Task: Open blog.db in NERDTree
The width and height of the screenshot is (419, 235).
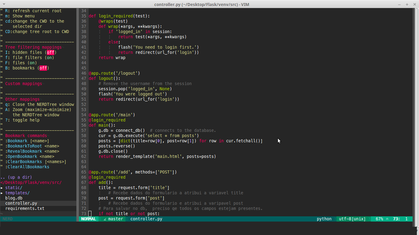Action: (14, 198)
